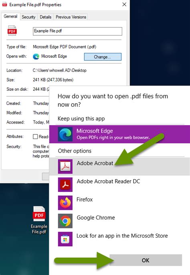Click the Change... button

[x=103, y=57]
